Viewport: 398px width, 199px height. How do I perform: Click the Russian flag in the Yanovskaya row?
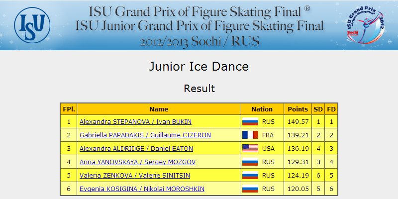pos(250,162)
